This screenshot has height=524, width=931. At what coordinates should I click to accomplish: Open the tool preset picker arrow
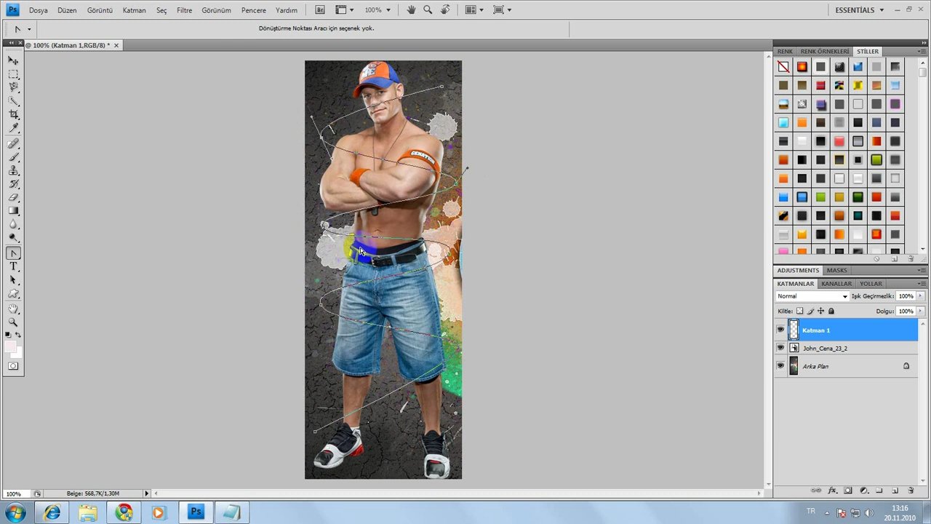(x=29, y=29)
